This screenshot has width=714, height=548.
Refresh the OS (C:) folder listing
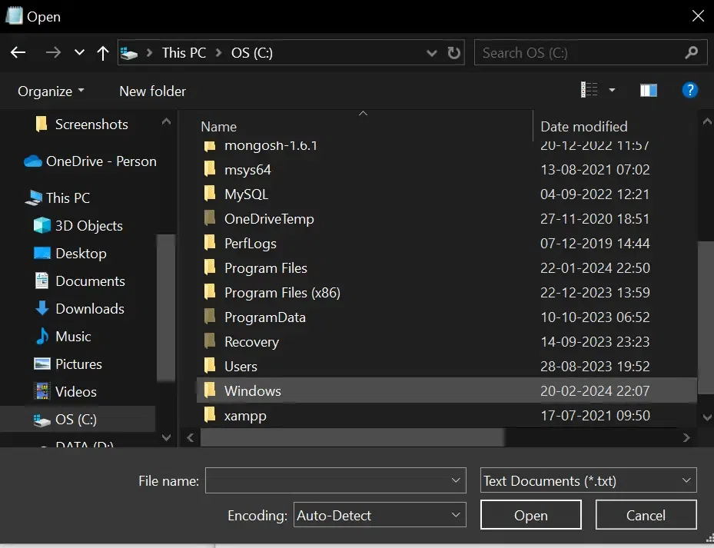(454, 53)
